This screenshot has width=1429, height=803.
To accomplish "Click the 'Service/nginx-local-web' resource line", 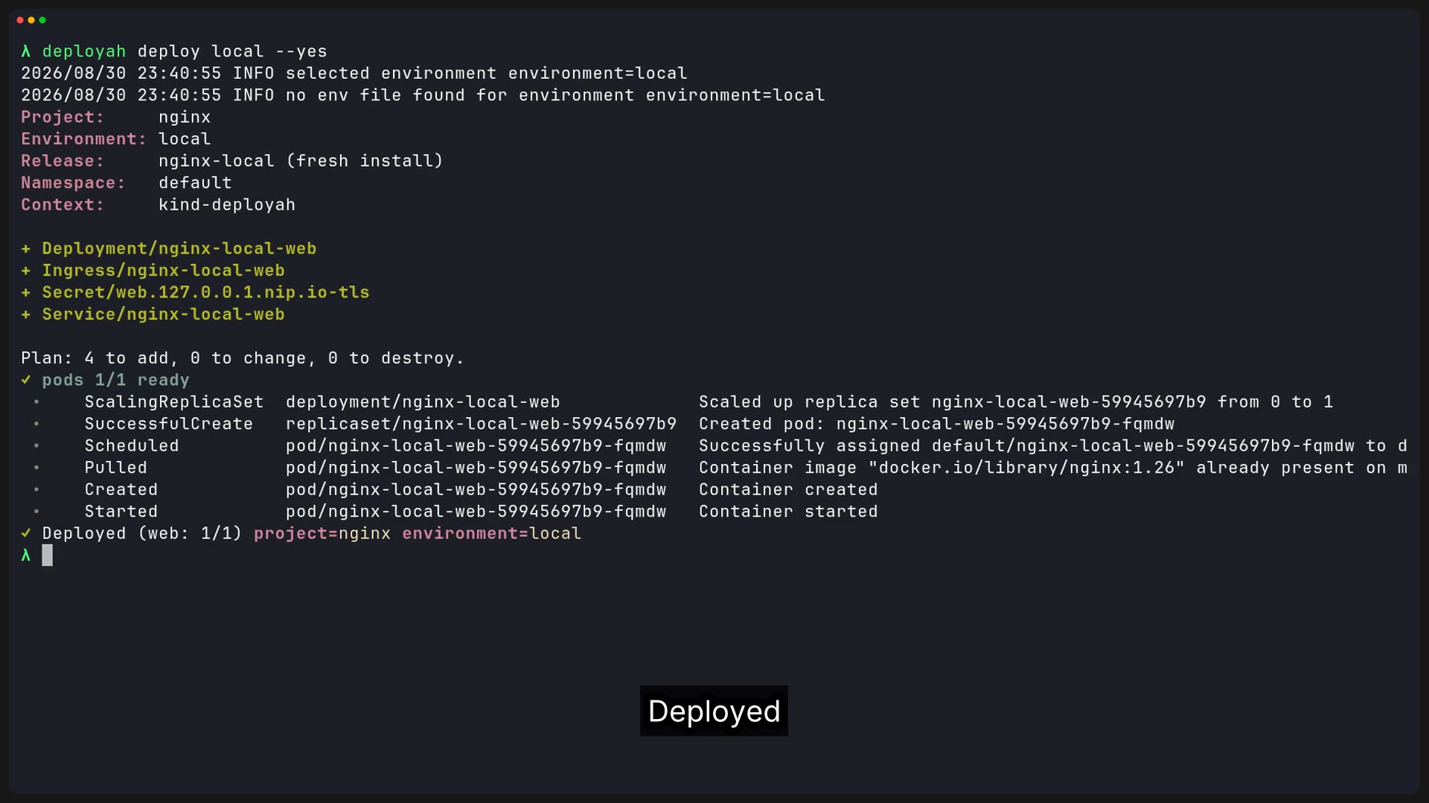I will 153,315.
